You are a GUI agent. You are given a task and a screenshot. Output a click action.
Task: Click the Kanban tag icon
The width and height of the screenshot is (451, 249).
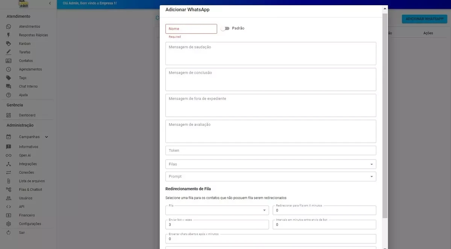click(x=8, y=43)
